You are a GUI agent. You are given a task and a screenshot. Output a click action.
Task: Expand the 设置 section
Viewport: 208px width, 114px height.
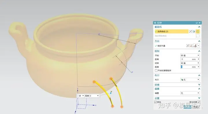tap(199, 98)
